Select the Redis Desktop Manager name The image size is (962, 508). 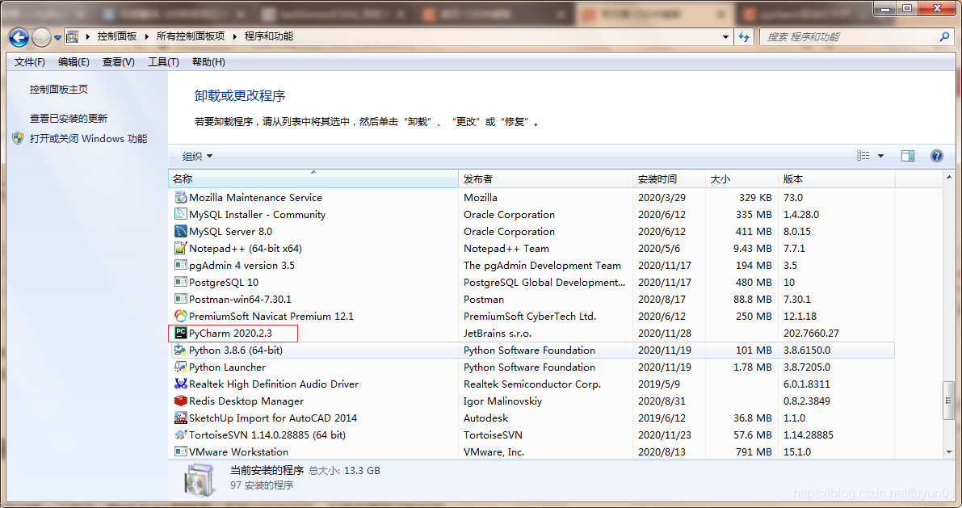click(x=246, y=401)
